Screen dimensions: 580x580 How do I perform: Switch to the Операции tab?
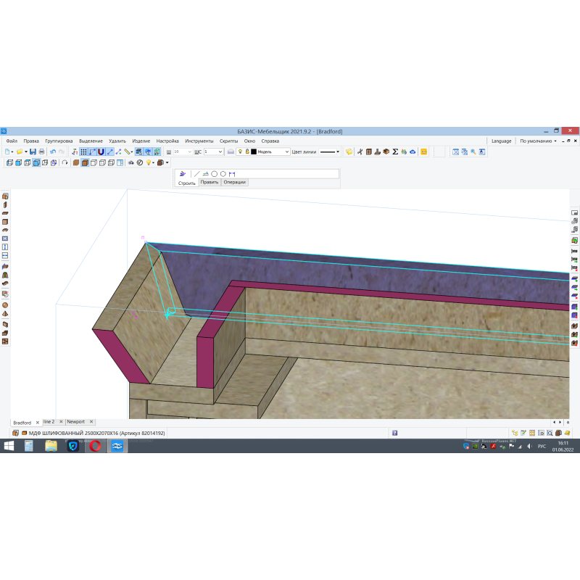(234, 183)
